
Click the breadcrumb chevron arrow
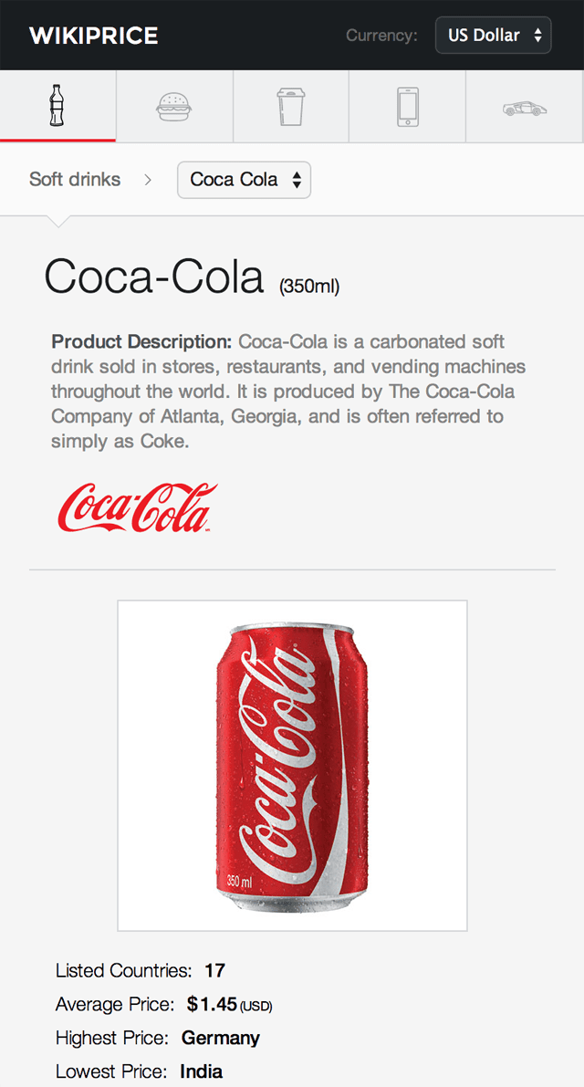[148, 180]
